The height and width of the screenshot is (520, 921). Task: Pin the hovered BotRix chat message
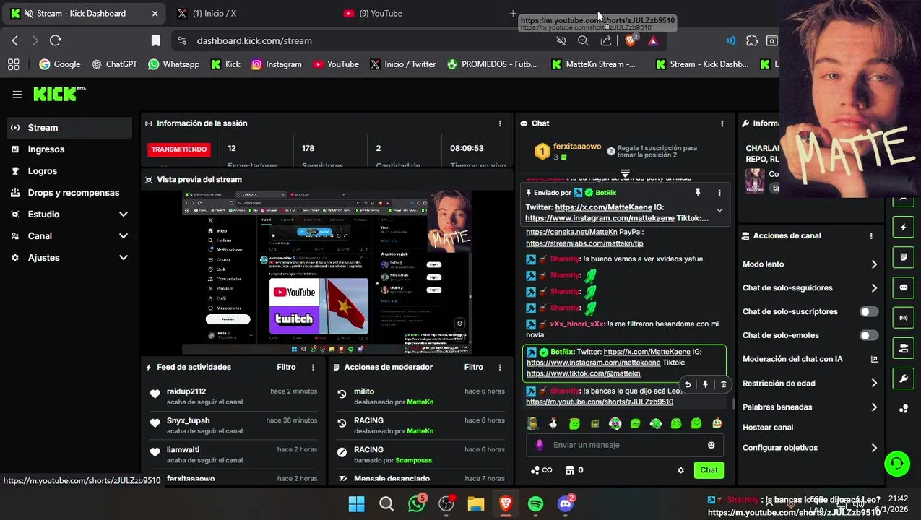[706, 384]
